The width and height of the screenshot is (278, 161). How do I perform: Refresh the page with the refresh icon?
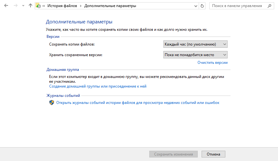(x=202, y=6)
